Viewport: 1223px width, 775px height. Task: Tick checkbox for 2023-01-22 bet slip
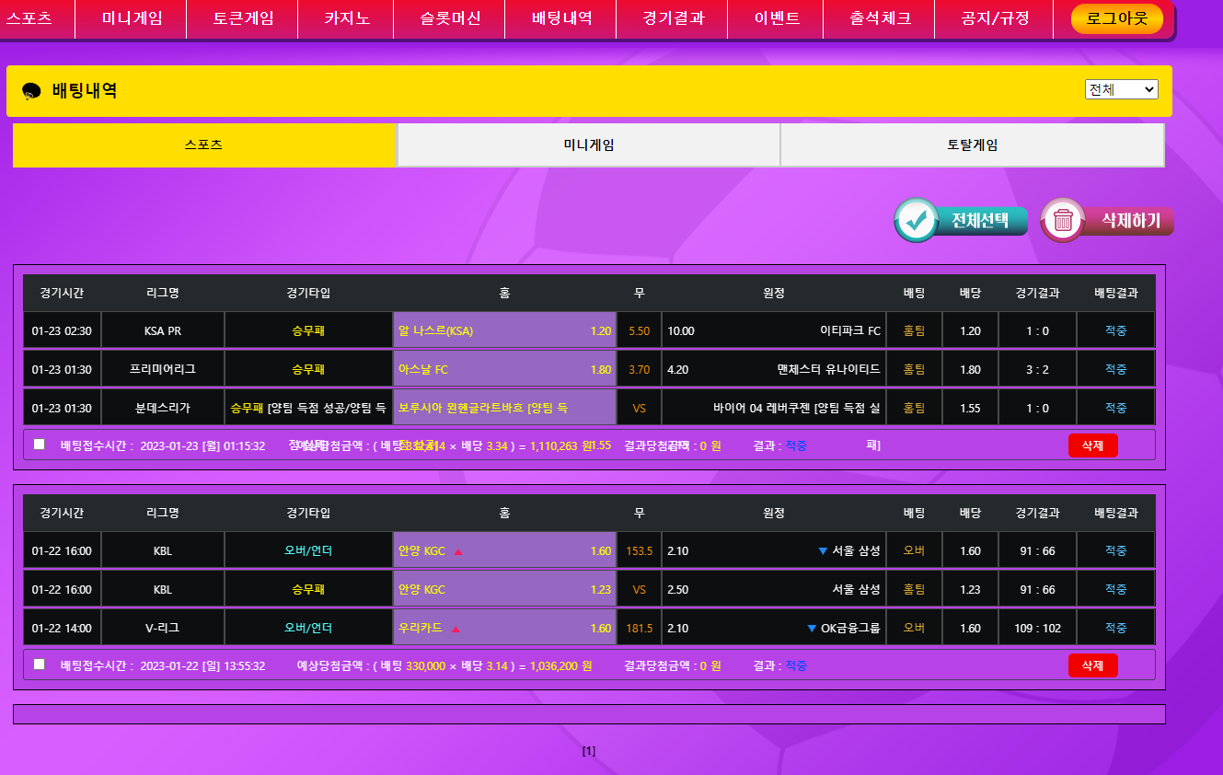coord(39,664)
